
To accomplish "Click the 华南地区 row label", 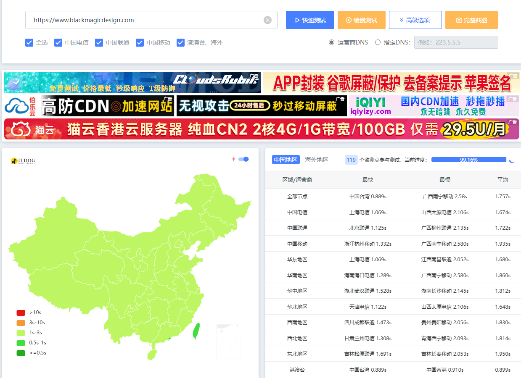I will pos(297,276).
